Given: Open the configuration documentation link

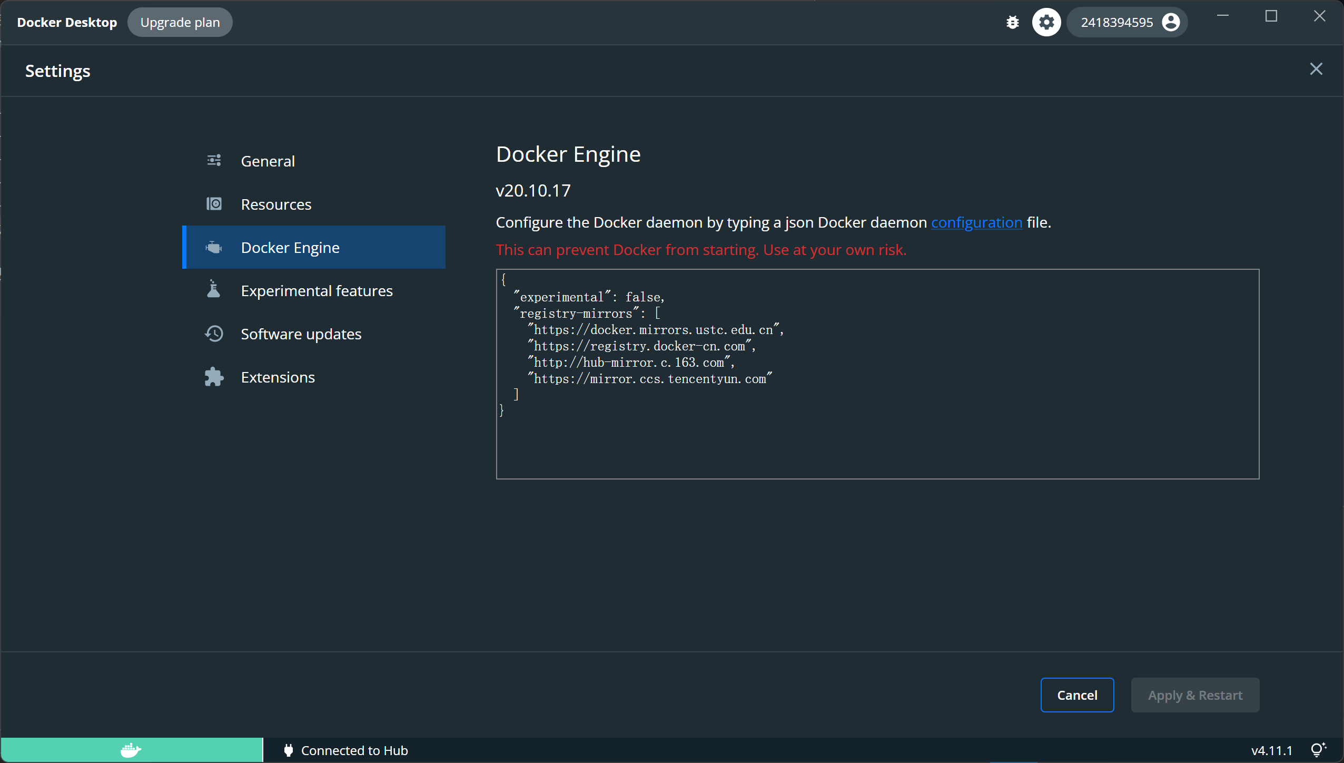Looking at the screenshot, I should point(976,222).
